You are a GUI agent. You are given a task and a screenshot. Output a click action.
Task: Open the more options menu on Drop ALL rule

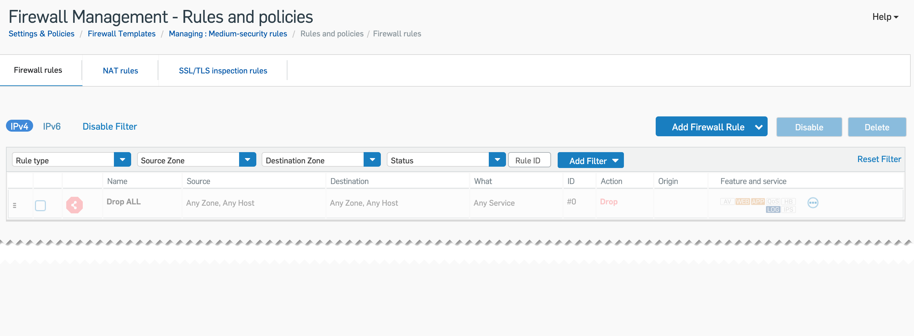(x=813, y=202)
